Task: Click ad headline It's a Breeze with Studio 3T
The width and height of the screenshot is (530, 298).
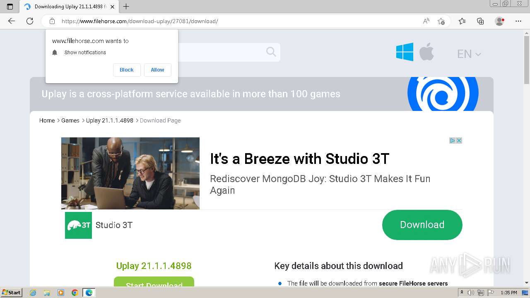Action: (300, 159)
